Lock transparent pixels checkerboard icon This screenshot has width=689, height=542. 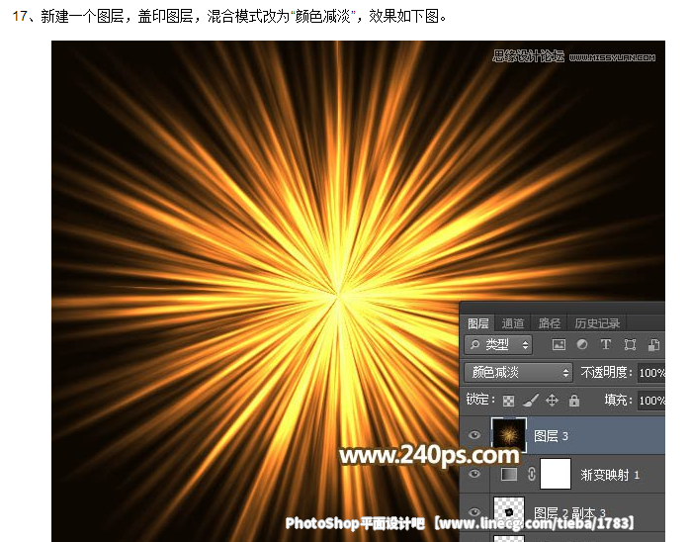tap(508, 401)
